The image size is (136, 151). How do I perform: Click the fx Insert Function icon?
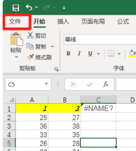[x=106, y=84]
